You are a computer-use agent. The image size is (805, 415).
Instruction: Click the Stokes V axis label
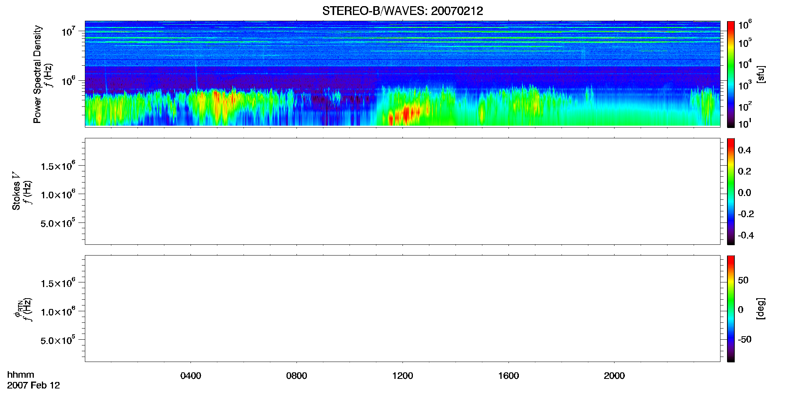pos(16,191)
